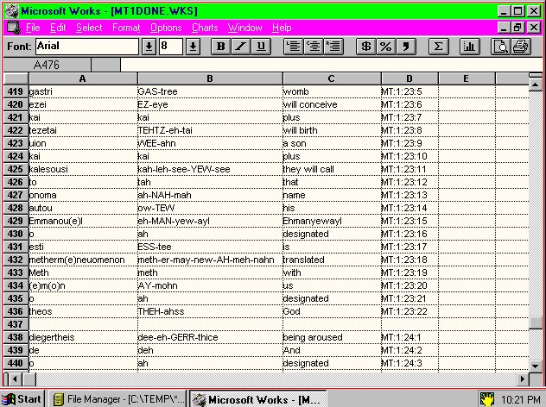Open the Edit menu

58,28
